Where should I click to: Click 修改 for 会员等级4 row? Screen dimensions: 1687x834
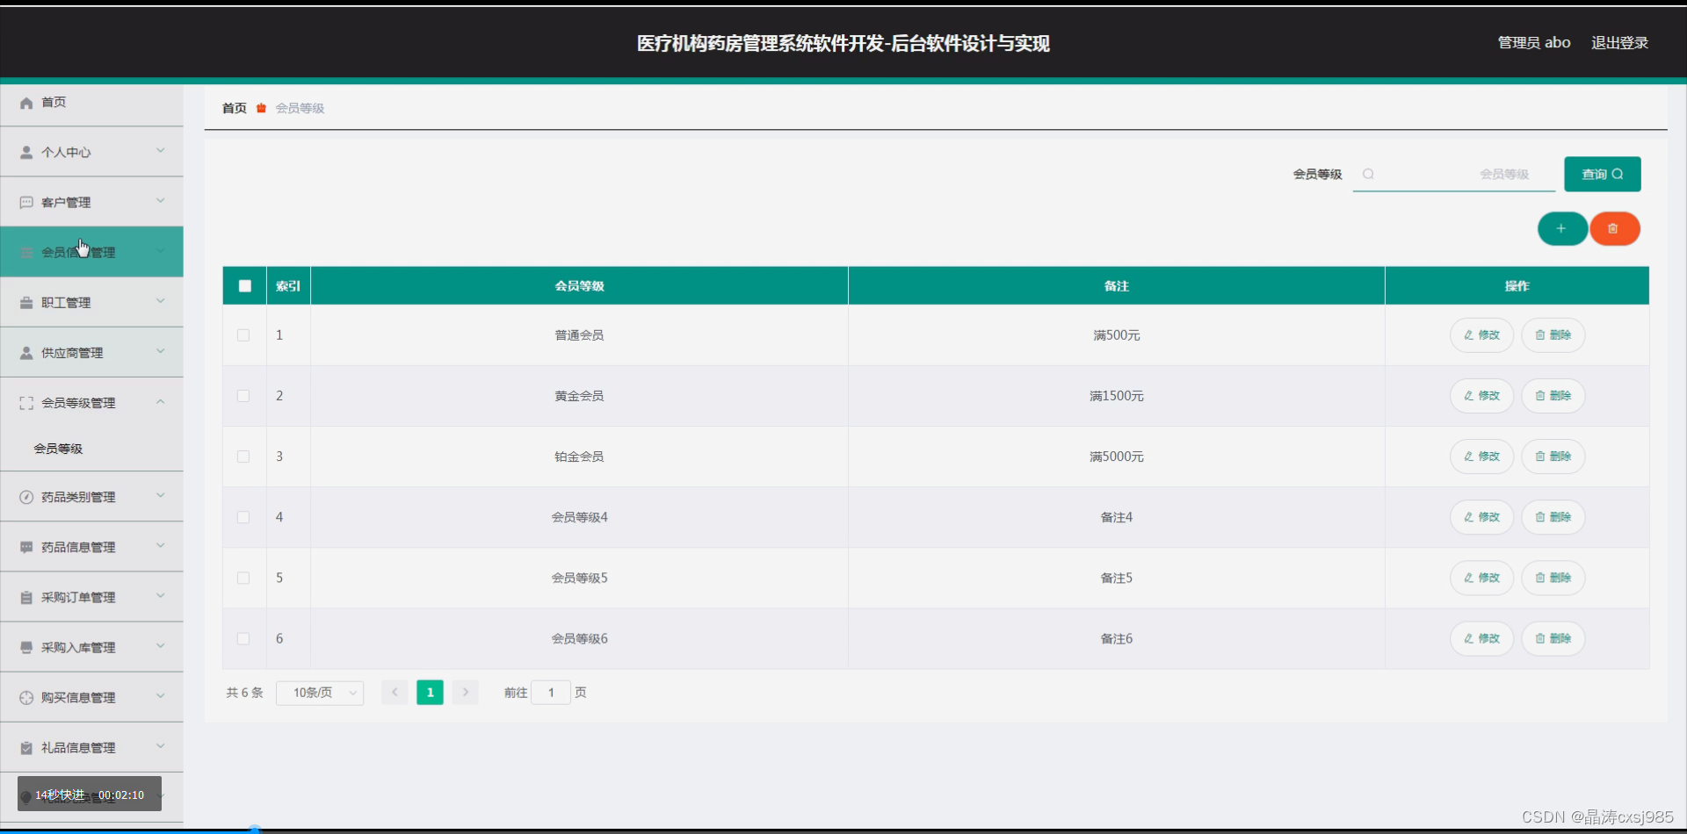tap(1481, 517)
